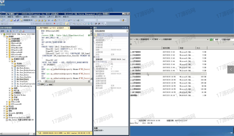Click Object Explorer filter funnel icon

pyautogui.click(x=17, y=31)
